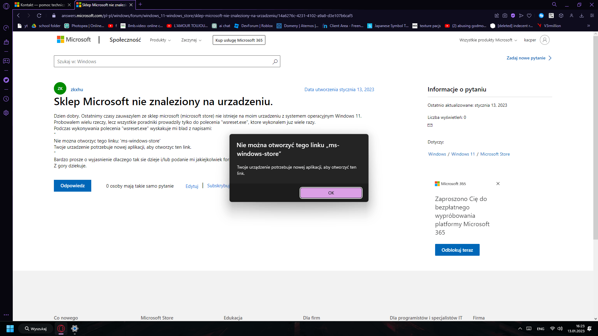Viewport: 598px width, 336px height.
Task: Click the Shazam extension icon
Action: (x=541, y=16)
